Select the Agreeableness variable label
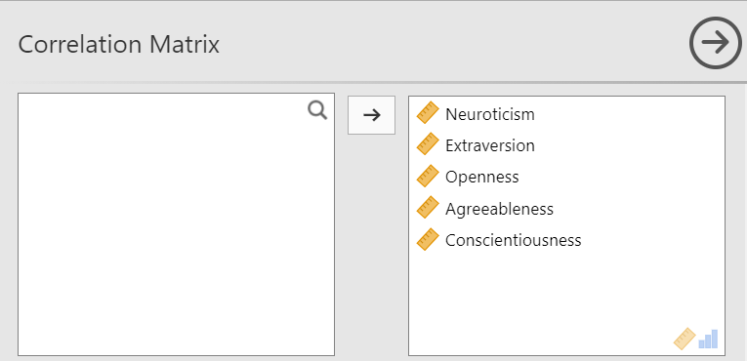The image size is (747, 361). pyautogui.click(x=499, y=209)
